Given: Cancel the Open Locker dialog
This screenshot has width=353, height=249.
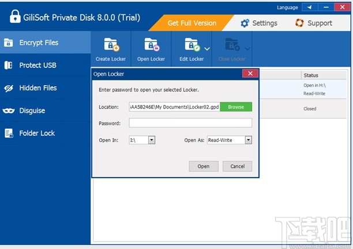Looking at the screenshot, I should (237, 166).
